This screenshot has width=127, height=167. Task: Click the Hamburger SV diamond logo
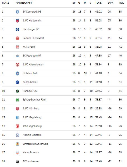click(17, 30)
